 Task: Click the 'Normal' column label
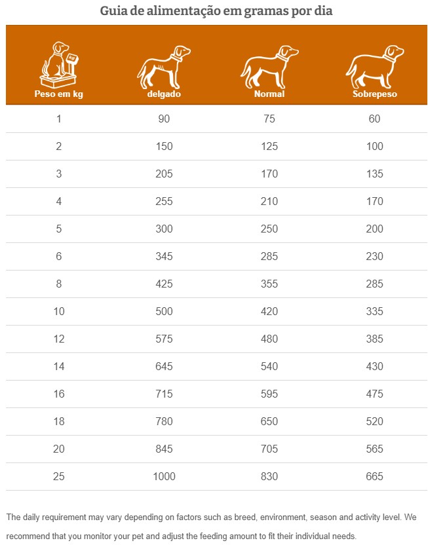tap(269, 94)
